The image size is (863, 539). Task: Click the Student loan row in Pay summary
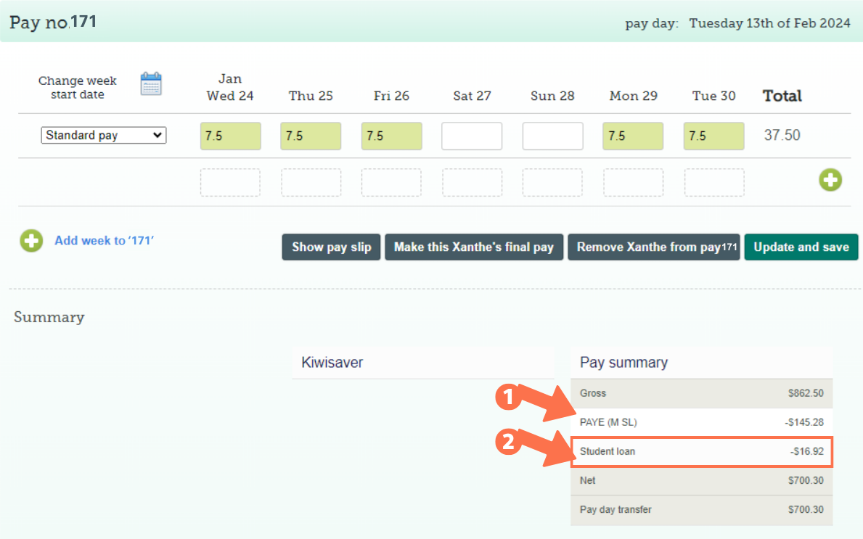point(701,452)
